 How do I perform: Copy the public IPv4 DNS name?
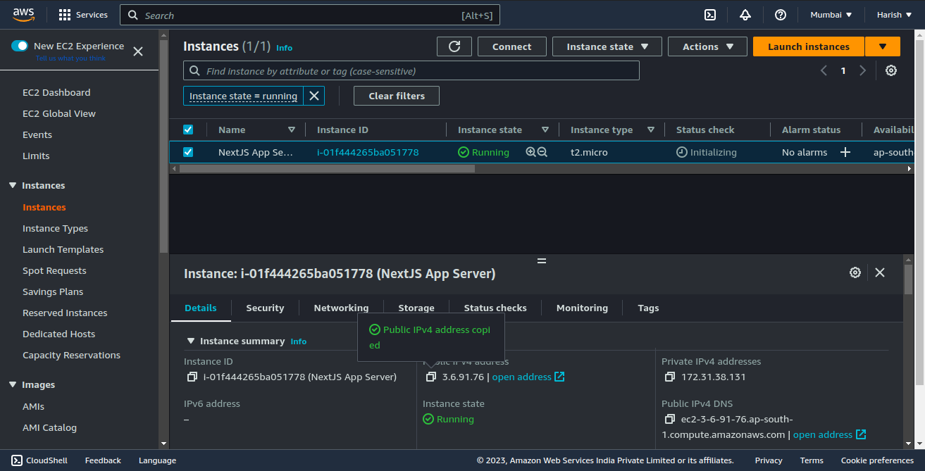click(670, 419)
